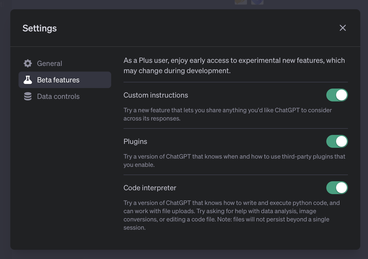
Task: Open the General settings tab
Action: tap(49, 63)
